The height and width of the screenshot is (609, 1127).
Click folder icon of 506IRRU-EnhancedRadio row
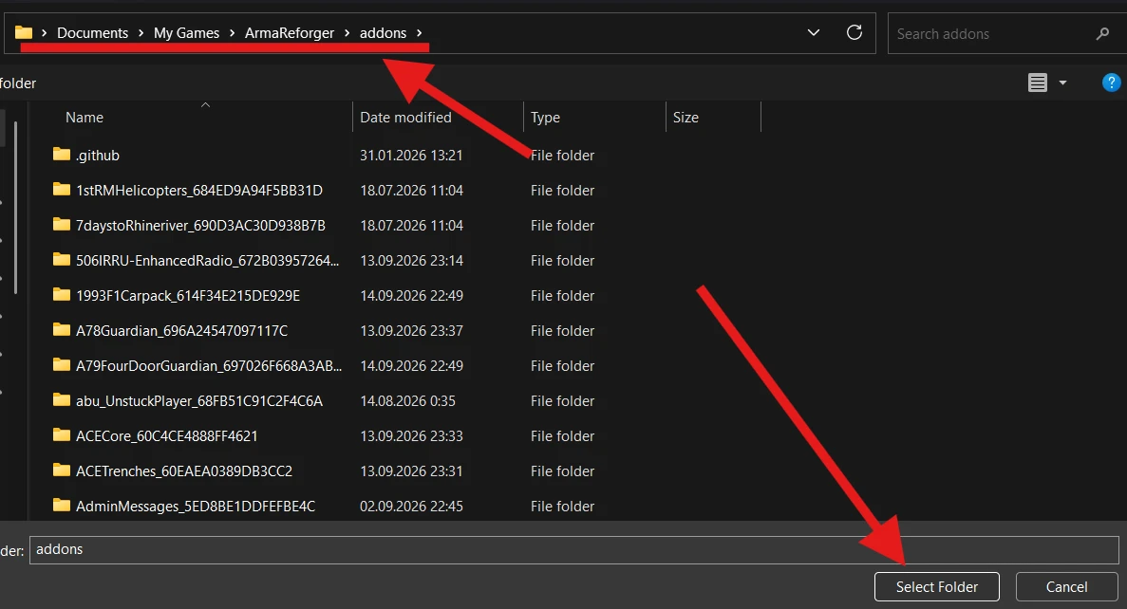(x=61, y=260)
